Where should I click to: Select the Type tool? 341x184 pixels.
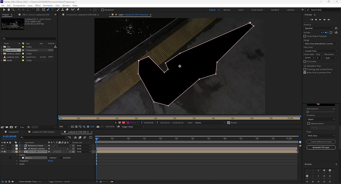pos(52,9)
